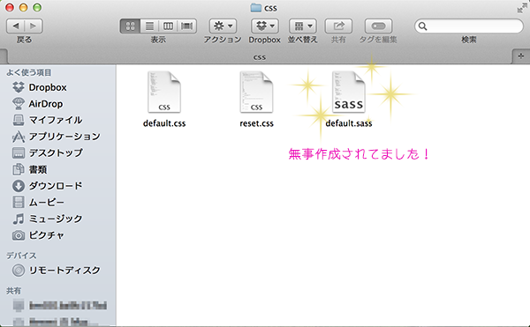Viewport: 530px width, 327px height.
Task: Open the アクション gear menu
Action: pos(223,26)
